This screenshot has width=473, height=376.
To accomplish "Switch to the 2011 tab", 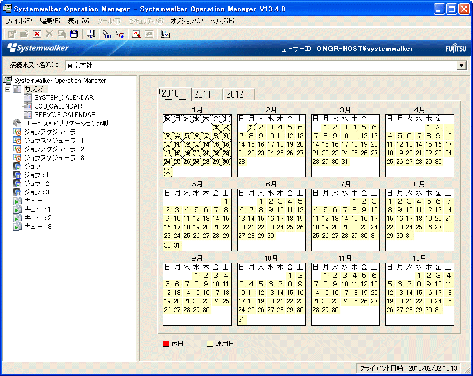I will (x=207, y=95).
